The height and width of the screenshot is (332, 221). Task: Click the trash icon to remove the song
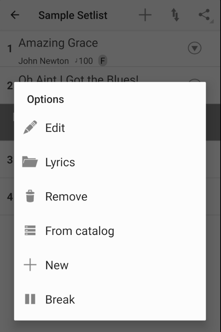pyautogui.click(x=30, y=196)
